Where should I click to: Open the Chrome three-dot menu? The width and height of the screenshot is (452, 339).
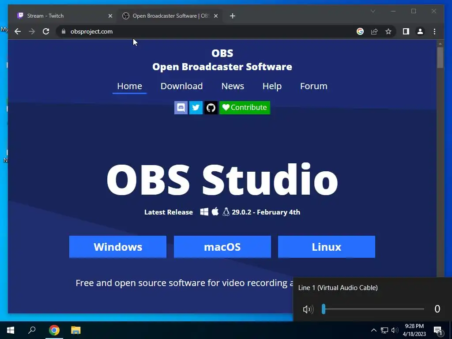point(434,31)
